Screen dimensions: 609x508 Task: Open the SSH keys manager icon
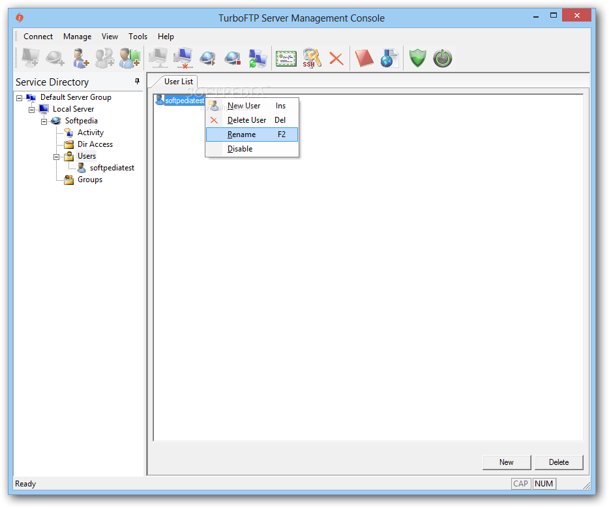click(x=312, y=58)
